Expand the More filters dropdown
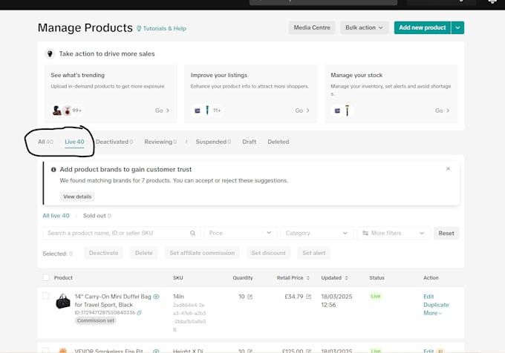 click(x=394, y=233)
